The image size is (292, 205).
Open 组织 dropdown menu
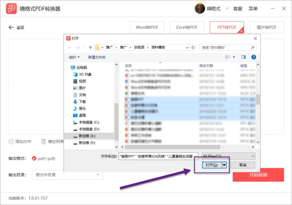click(74, 57)
